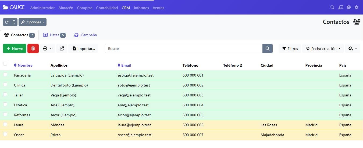Click the Teléfono 2 column header
This screenshot has height=148, width=363.
point(233,65)
